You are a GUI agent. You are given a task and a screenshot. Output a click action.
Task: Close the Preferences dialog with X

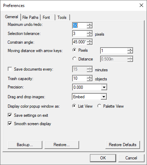[x=141, y=5]
